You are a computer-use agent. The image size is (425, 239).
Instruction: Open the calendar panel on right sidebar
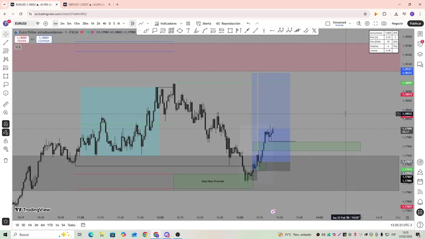tap(420, 182)
